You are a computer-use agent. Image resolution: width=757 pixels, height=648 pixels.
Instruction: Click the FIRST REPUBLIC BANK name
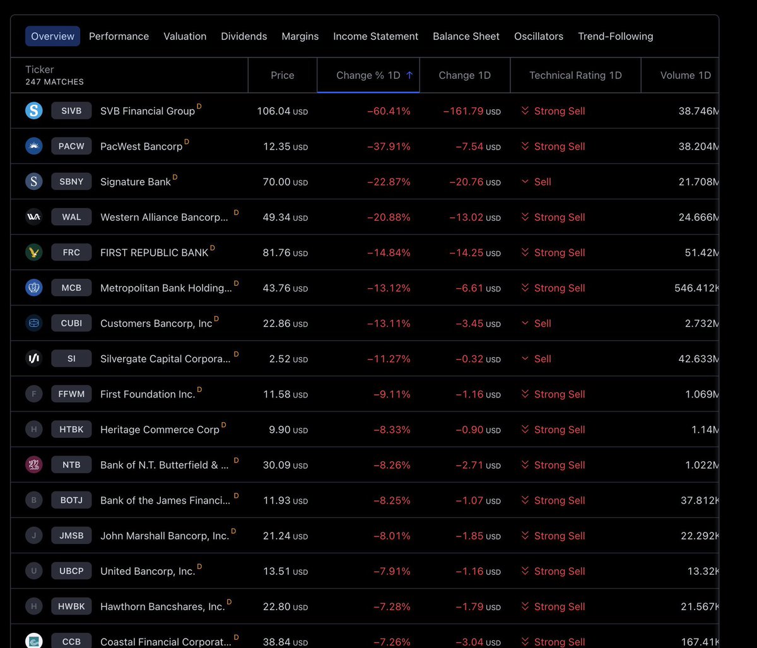coord(154,252)
